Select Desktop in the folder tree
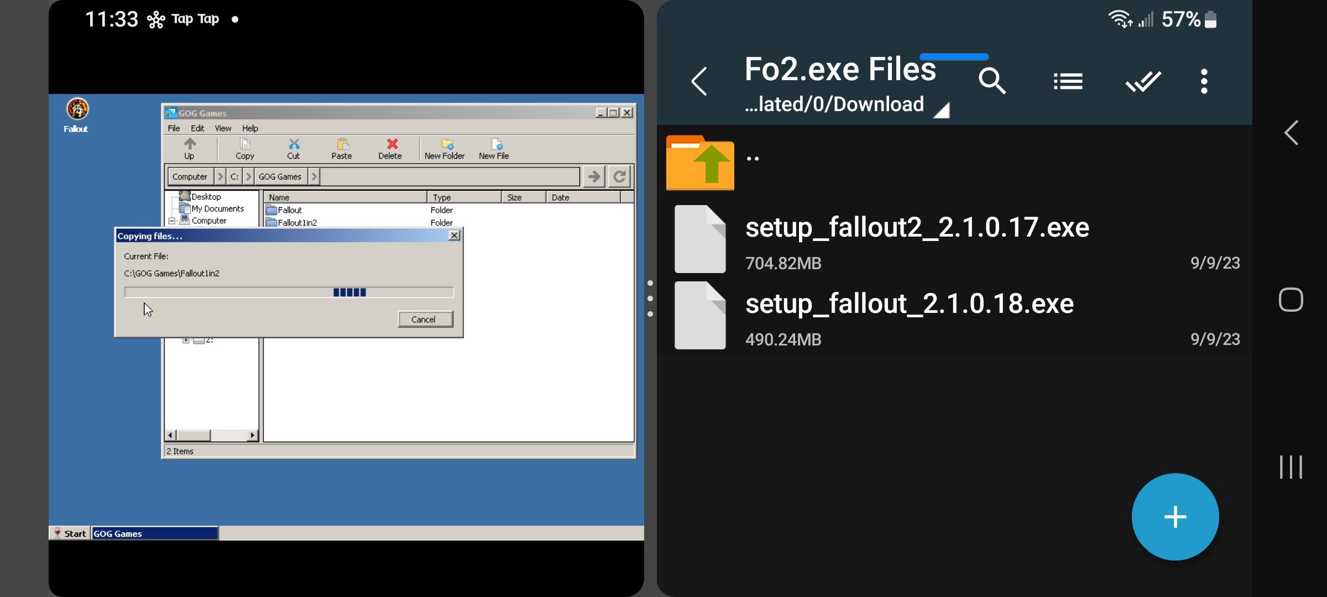This screenshot has height=597, width=1327. [x=206, y=197]
